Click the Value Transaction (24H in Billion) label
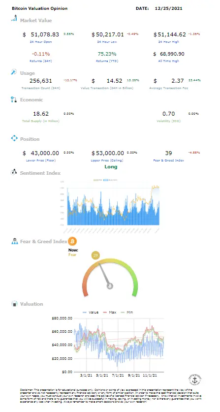The height and width of the screenshot is (412, 220). pyautogui.click(x=107, y=88)
